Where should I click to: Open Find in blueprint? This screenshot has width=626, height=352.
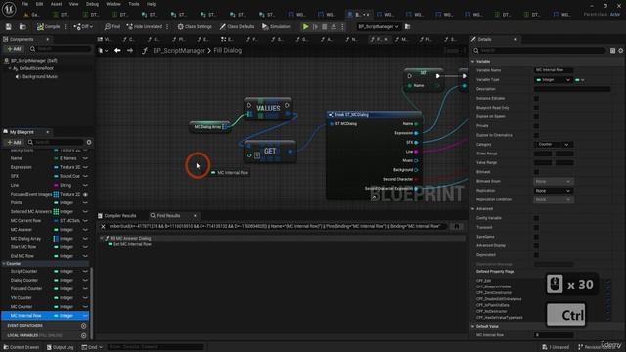(x=112, y=26)
